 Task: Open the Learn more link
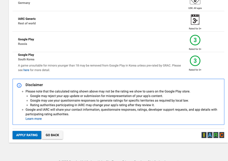coord(34,119)
